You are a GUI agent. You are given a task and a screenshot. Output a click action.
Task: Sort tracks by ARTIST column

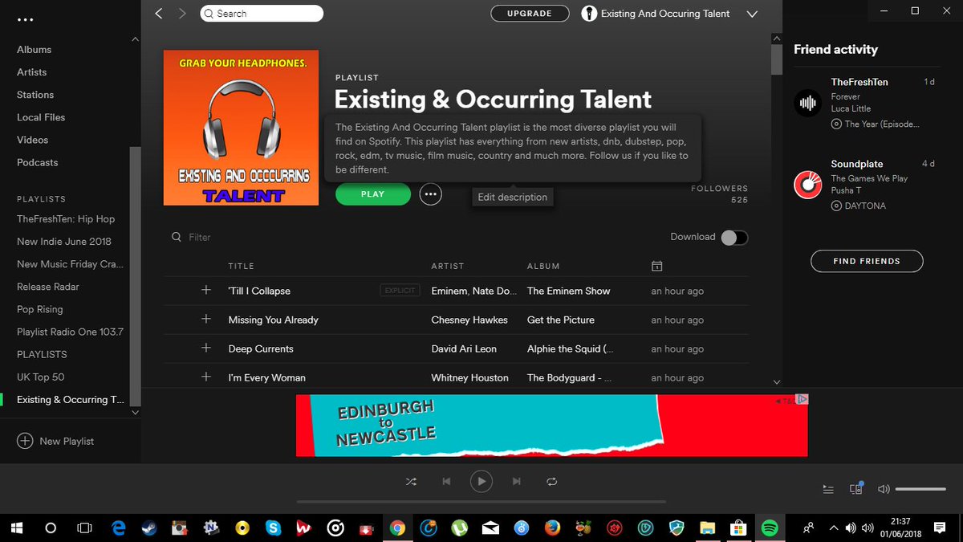(448, 266)
